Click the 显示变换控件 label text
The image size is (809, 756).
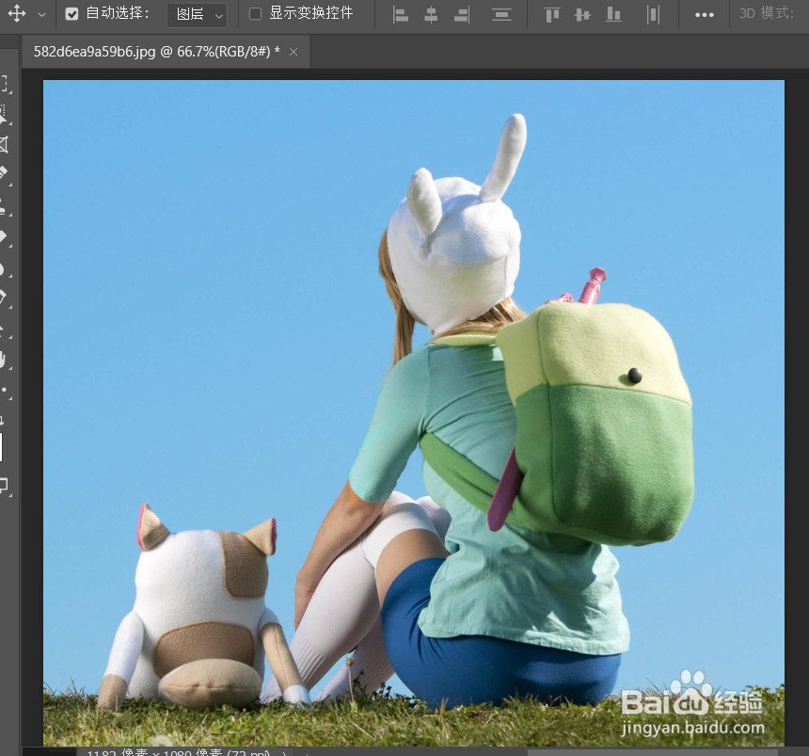(x=311, y=13)
